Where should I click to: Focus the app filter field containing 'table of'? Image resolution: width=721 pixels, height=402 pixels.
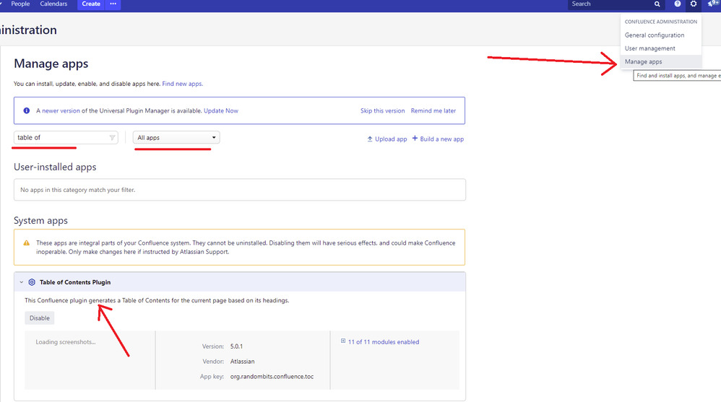pos(66,137)
